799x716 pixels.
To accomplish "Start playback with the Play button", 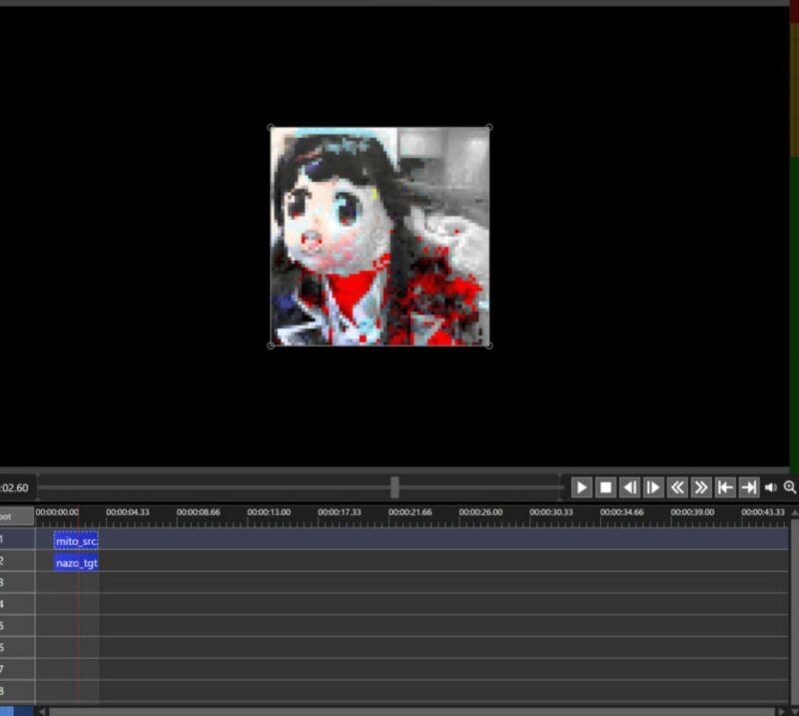I will 581,487.
